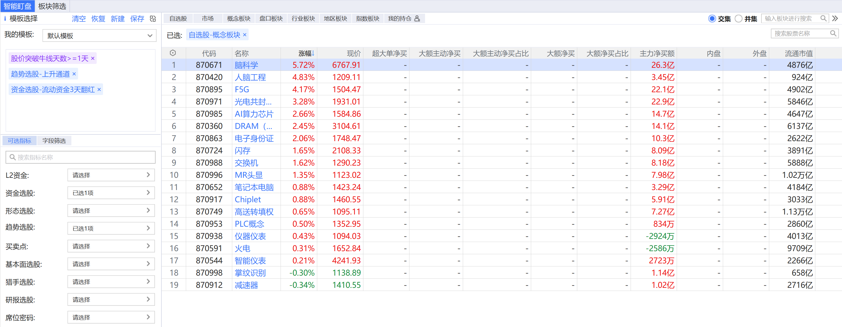Click the settings icon in table header corner
Screen dimensions: 842x327
tap(173, 53)
